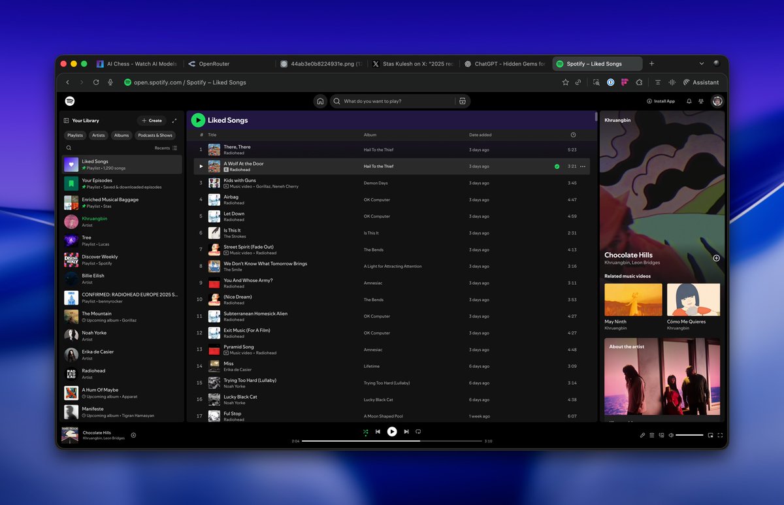Go to Spotify Home via house icon
The height and width of the screenshot is (505, 784).
coord(320,101)
